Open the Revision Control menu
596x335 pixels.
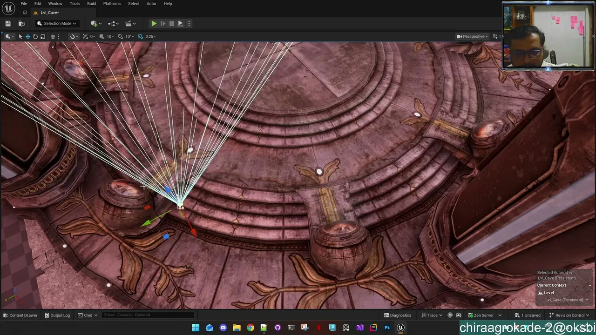pyautogui.click(x=569, y=315)
